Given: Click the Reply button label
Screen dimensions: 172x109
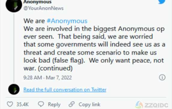Looking at the screenshot, I should pyautogui.click(x=54, y=104).
